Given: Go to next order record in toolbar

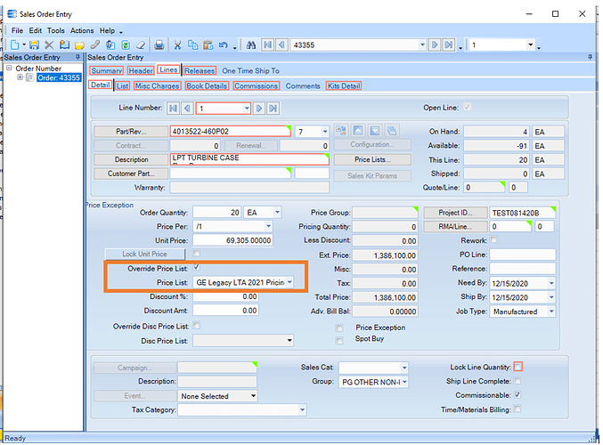Looking at the screenshot, I should [435, 45].
